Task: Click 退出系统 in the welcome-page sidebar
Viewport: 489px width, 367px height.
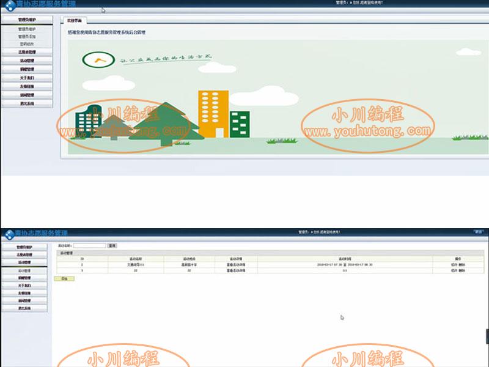Action: [x=27, y=103]
